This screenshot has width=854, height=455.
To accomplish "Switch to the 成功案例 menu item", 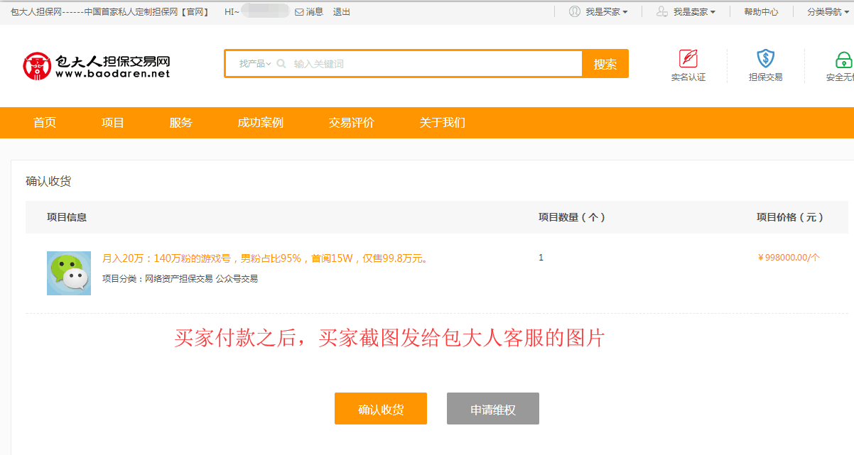I will coord(261,123).
